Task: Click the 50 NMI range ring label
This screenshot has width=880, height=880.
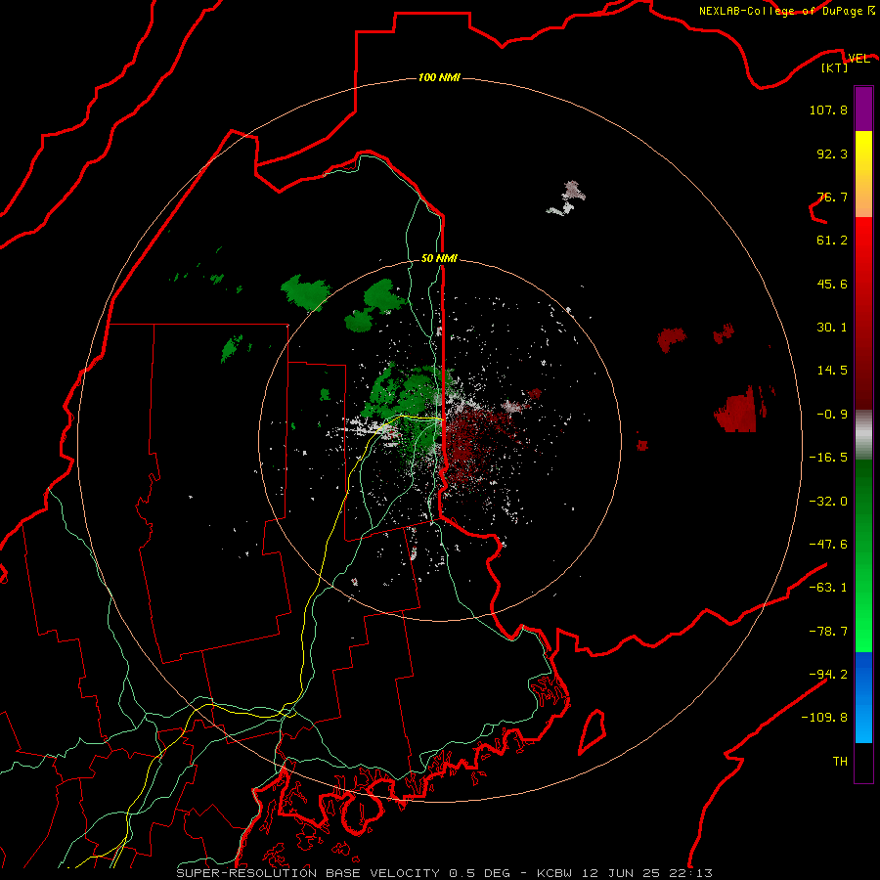Action: (x=439, y=258)
